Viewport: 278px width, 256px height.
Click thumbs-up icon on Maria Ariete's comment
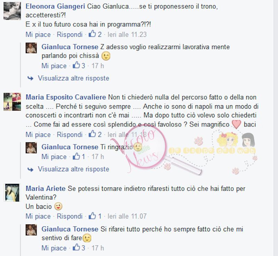point(92,216)
